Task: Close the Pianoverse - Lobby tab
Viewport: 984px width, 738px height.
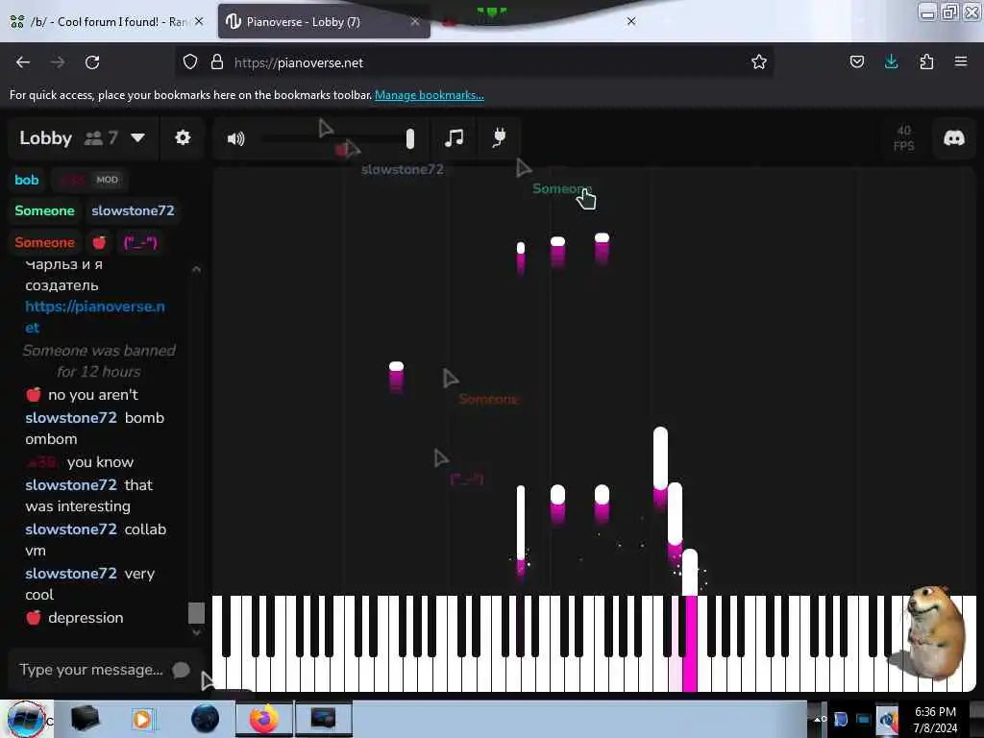Action: [x=415, y=22]
